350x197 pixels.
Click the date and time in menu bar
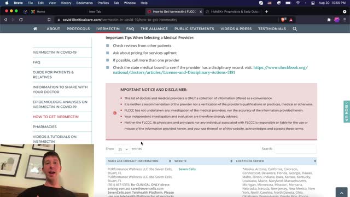tap(332, 3)
